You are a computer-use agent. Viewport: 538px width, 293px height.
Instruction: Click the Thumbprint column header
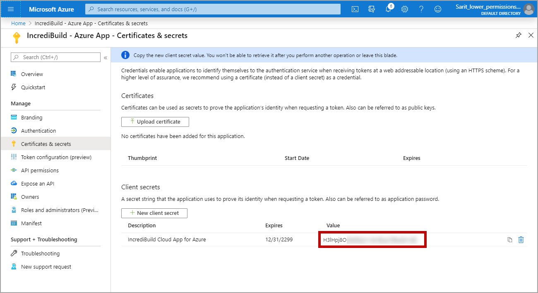[142, 158]
